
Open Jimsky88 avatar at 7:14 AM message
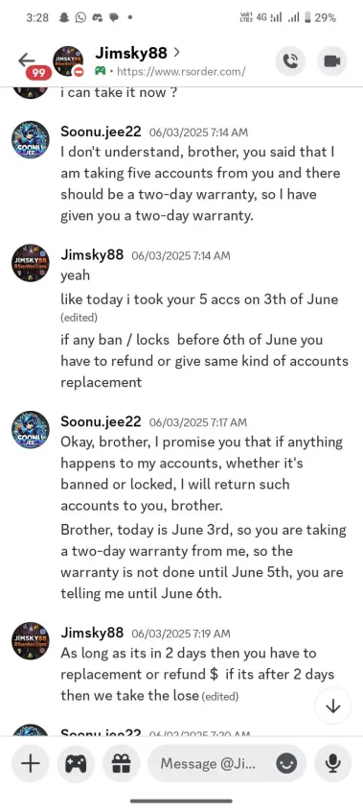click(31, 263)
